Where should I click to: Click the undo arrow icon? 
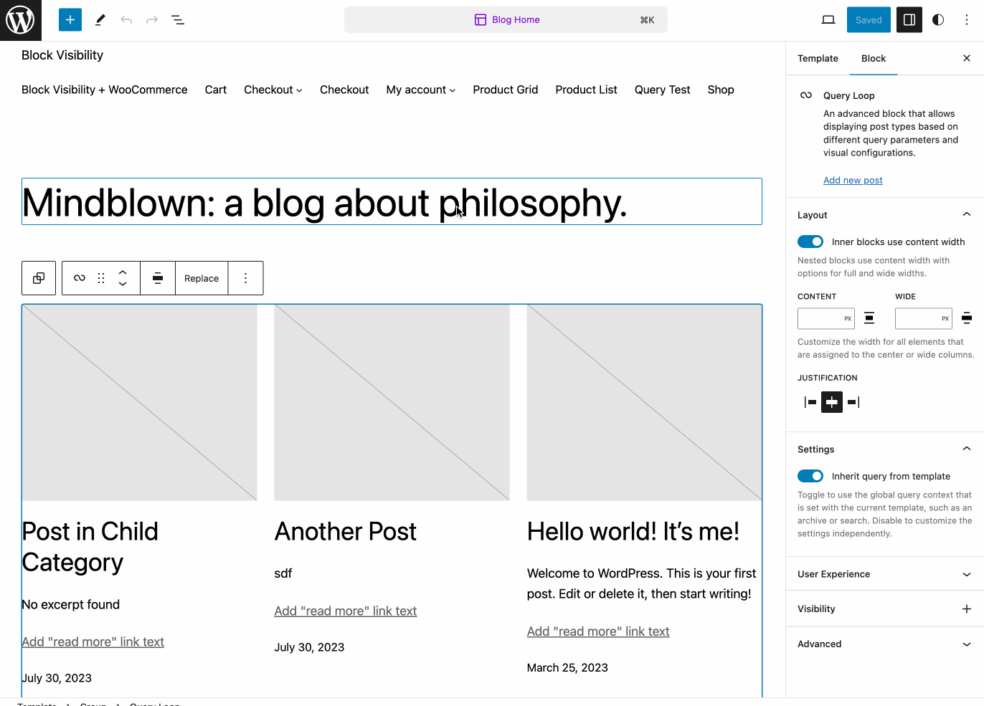tap(126, 20)
